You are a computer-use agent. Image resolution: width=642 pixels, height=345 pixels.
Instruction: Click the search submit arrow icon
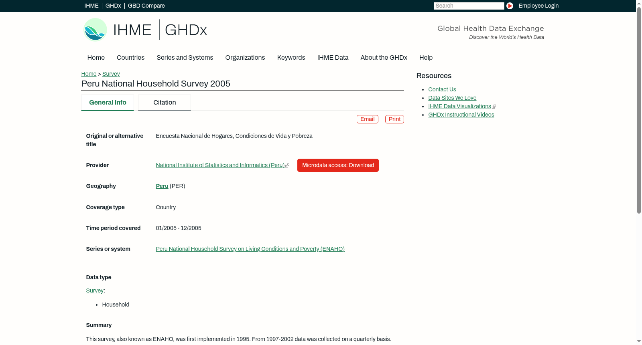tap(510, 6)
